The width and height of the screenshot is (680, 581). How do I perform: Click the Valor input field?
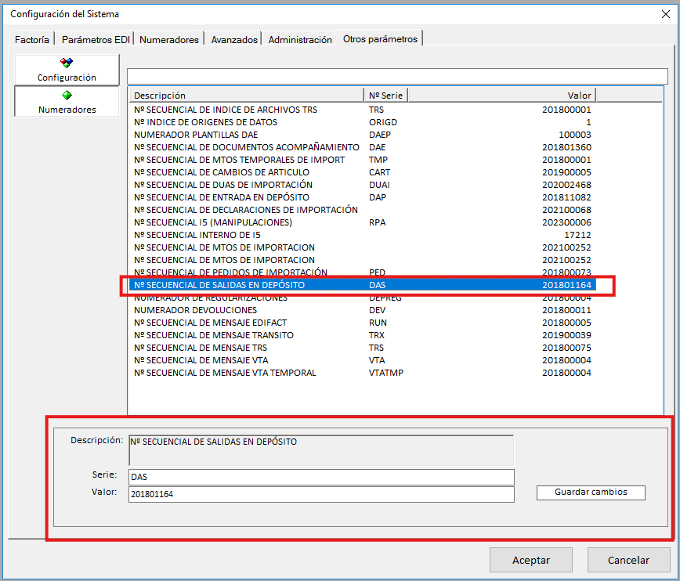point(321,494)
